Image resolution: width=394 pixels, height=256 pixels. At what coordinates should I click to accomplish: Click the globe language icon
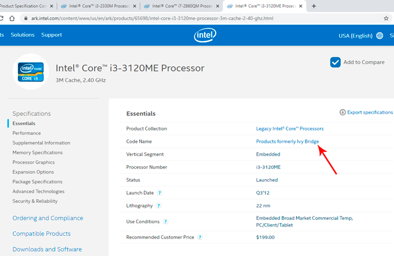click(379, 36)
